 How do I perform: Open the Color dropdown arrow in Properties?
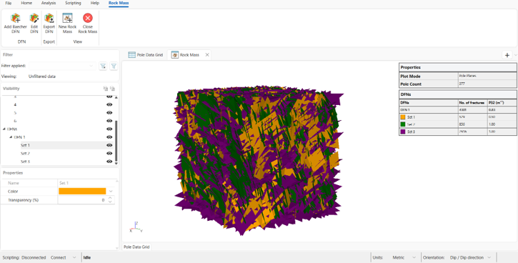click(111, 192)
